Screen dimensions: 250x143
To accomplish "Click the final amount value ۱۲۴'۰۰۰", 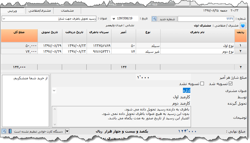I will (187, 131).
